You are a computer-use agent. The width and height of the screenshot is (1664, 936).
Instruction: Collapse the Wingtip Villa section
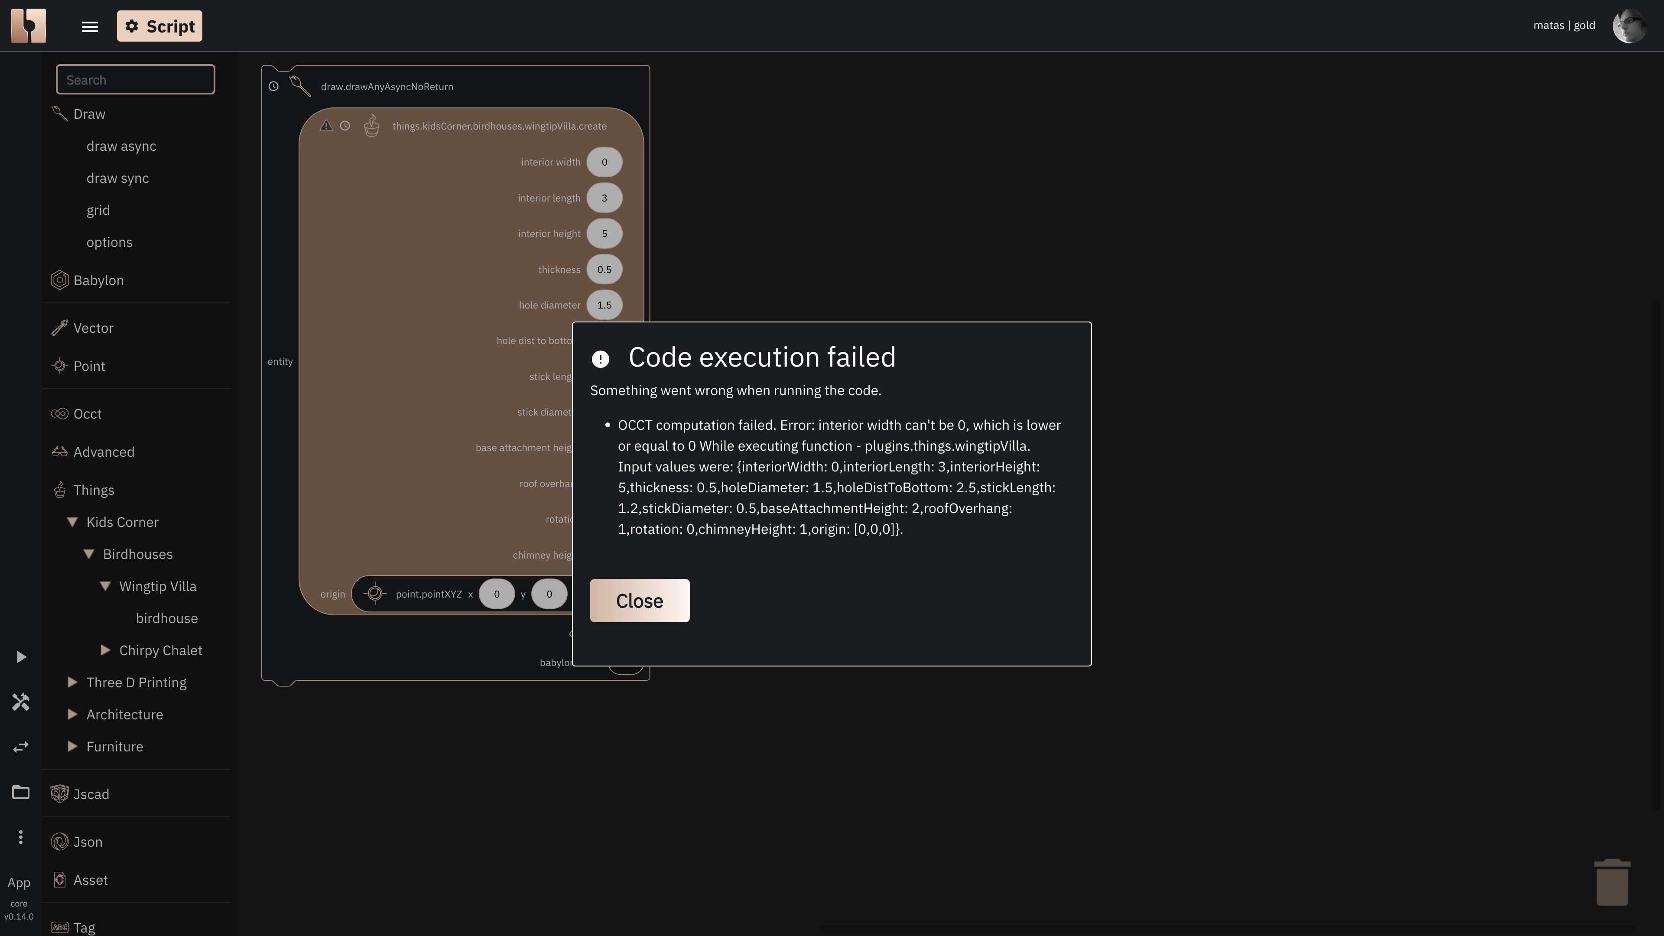tap(105, 586)
